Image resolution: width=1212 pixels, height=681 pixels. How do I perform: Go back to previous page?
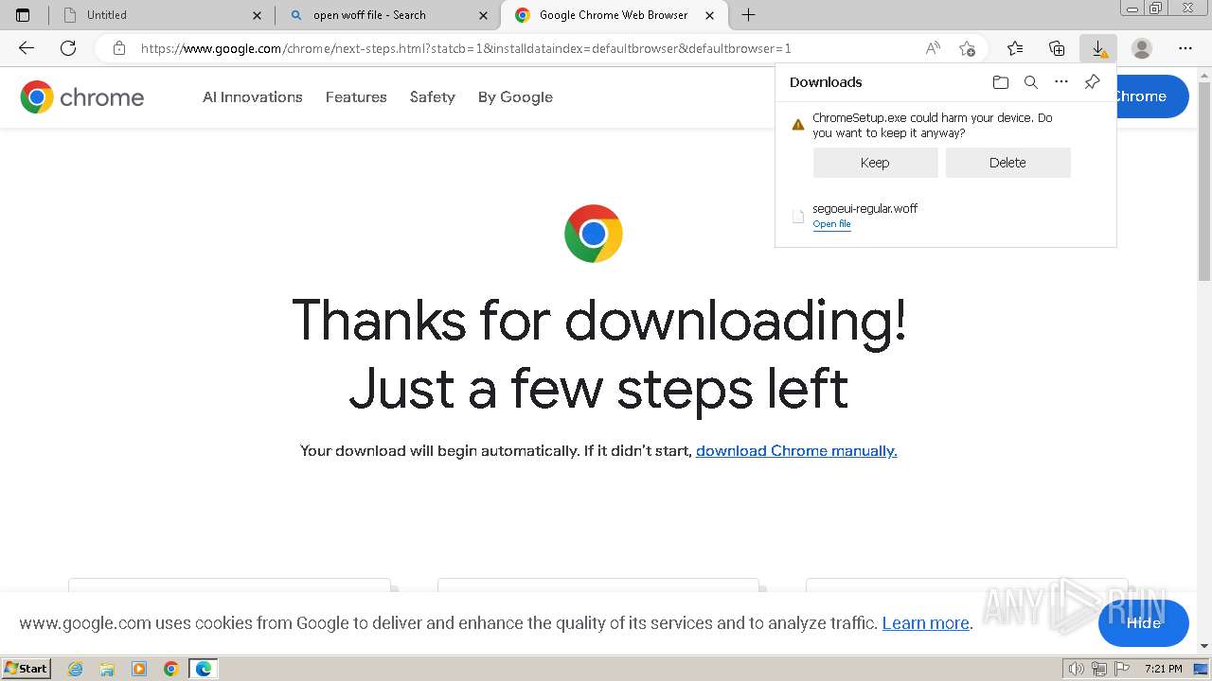[27, 48]
